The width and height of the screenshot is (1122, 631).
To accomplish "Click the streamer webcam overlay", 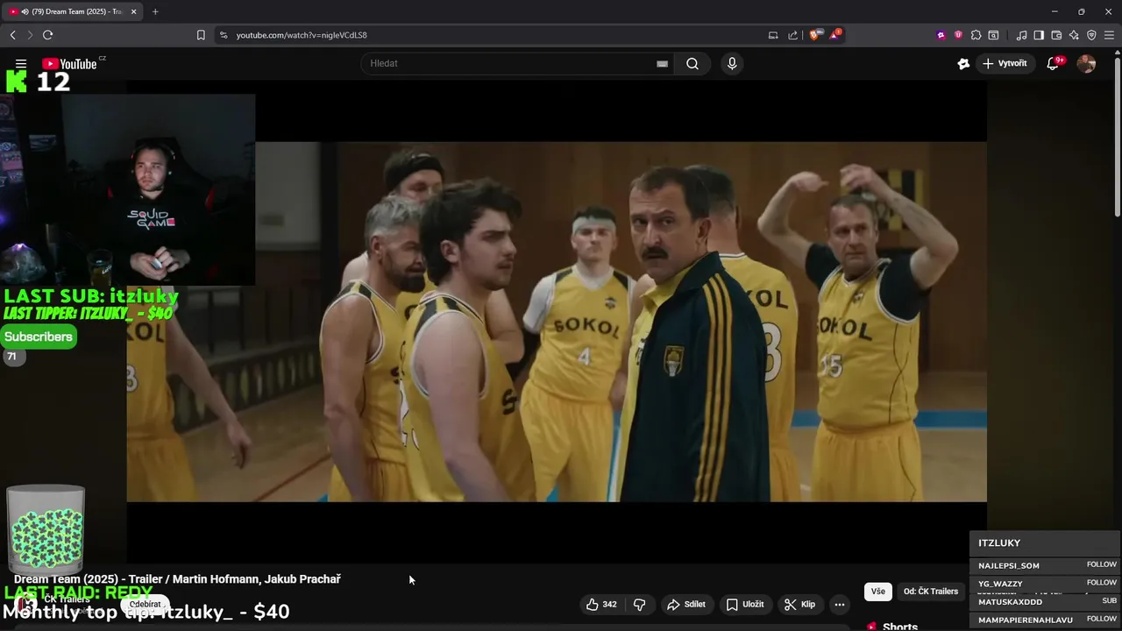I will point(127,188).
